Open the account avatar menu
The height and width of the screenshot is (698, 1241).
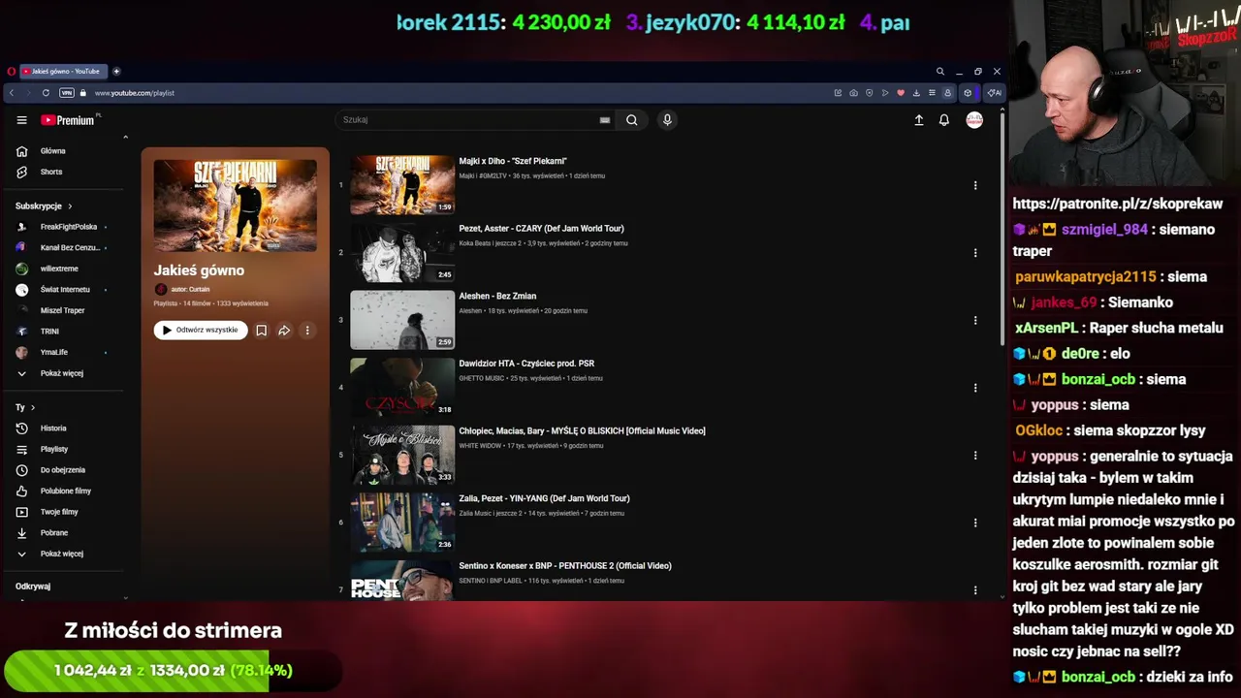[974, 120]
